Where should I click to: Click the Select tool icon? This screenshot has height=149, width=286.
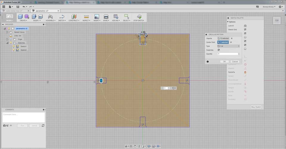coord(127,17)
